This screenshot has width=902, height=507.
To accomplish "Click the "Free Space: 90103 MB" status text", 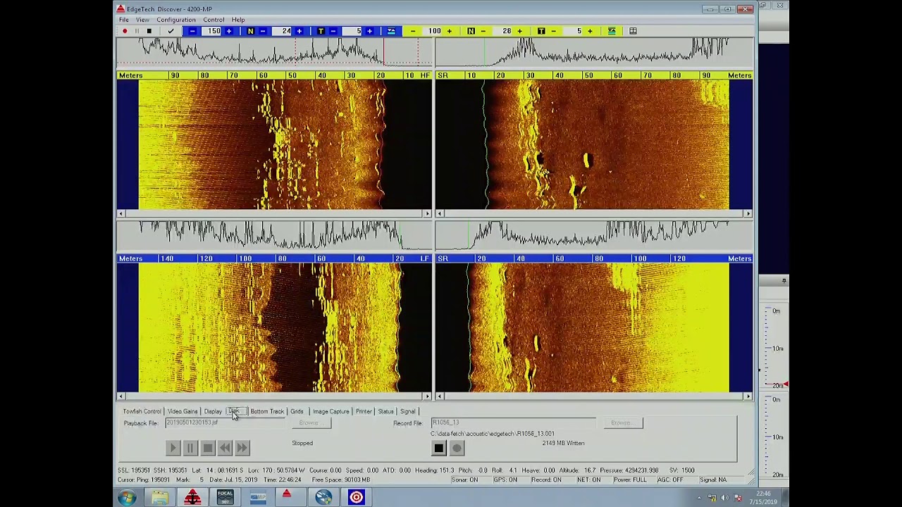I will pos(341,480).
